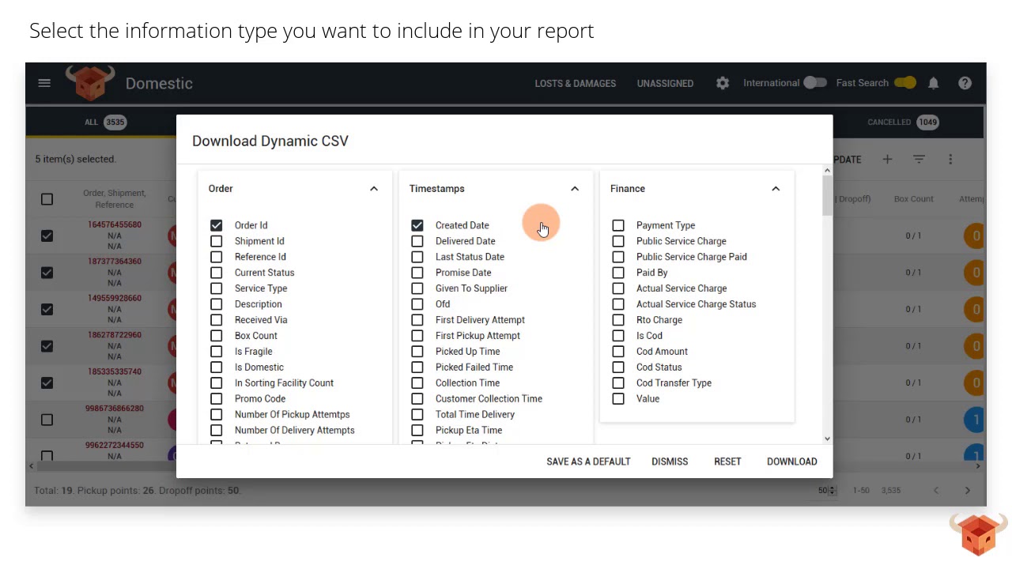Toggle the select-all checkbox in table header
Screen dimensions: 1012x569
pyautogui.click(x=47, y=199)
